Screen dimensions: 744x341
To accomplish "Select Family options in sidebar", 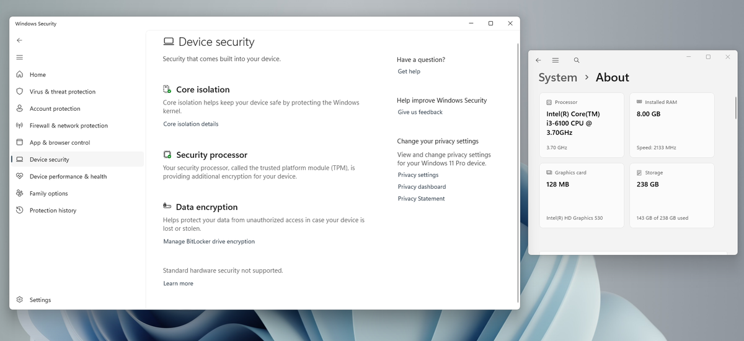I will point(77,193).
